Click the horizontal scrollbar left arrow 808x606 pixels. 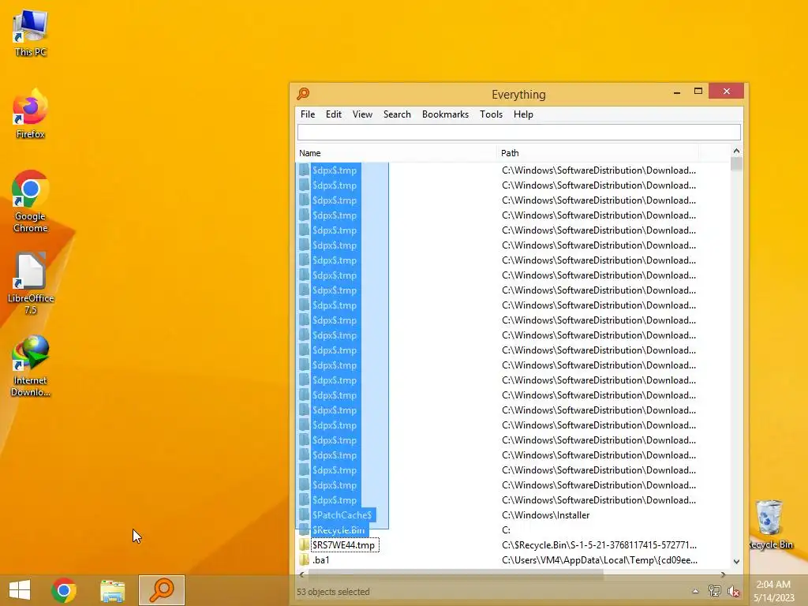pyautogui.click(x=302, y=574)
